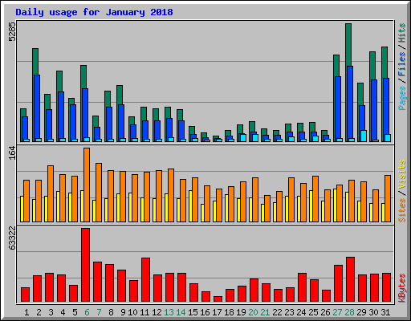
Task: Click the shortest red KBytes bar for day 17
Action: (x=218, y=299)
